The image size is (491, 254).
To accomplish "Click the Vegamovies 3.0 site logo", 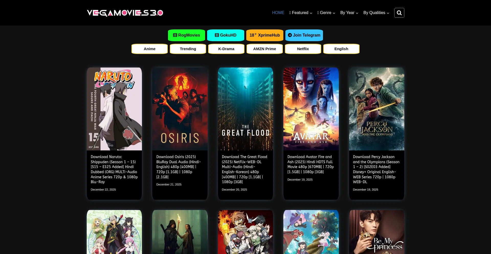I will click(125, 13).
